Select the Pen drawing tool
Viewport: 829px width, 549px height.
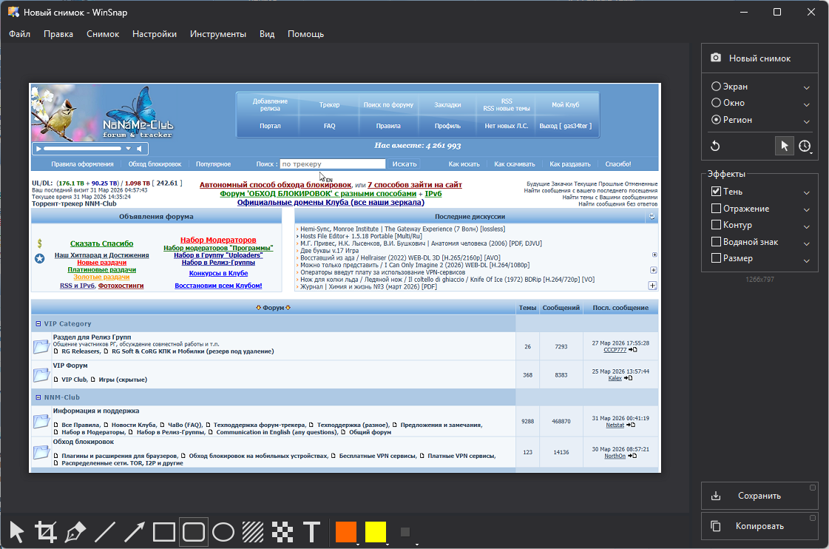[x=75, y=532]
